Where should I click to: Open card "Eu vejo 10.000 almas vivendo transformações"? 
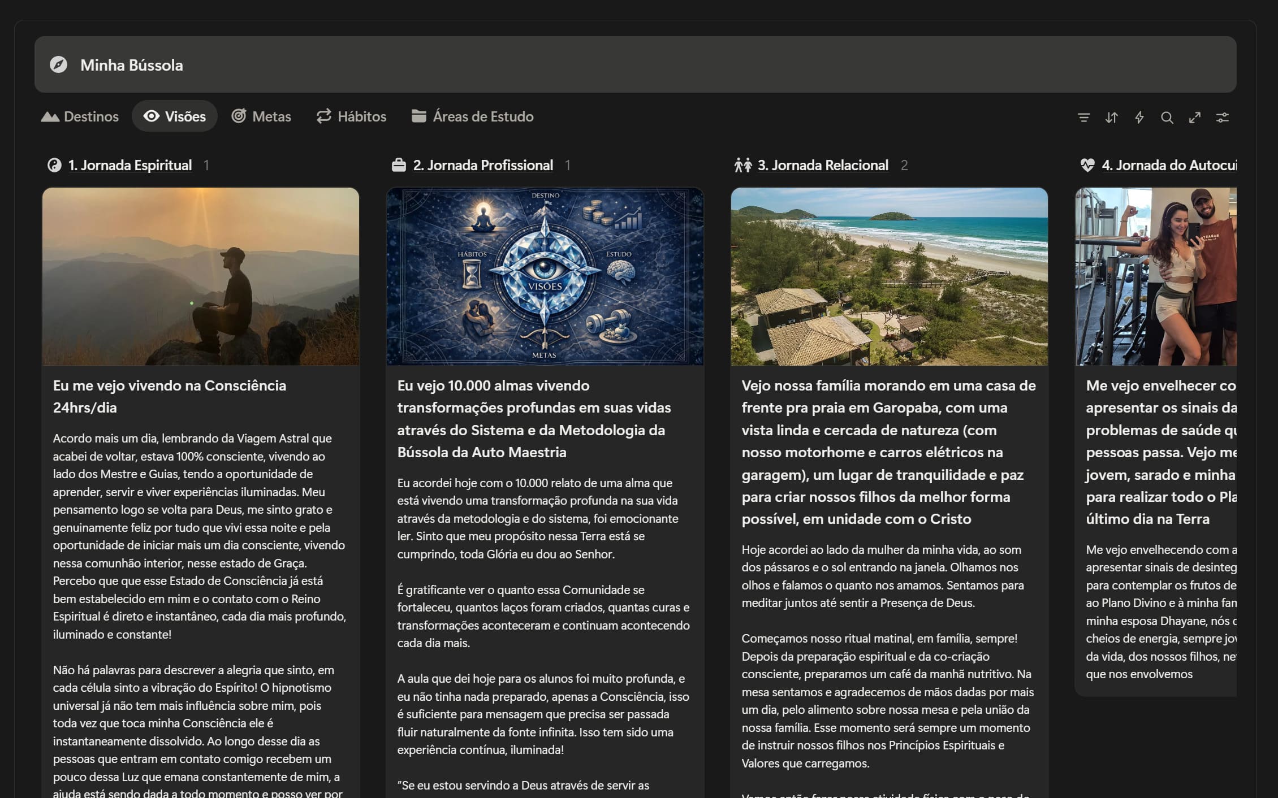pyautogui.click(x=534, y=419)
